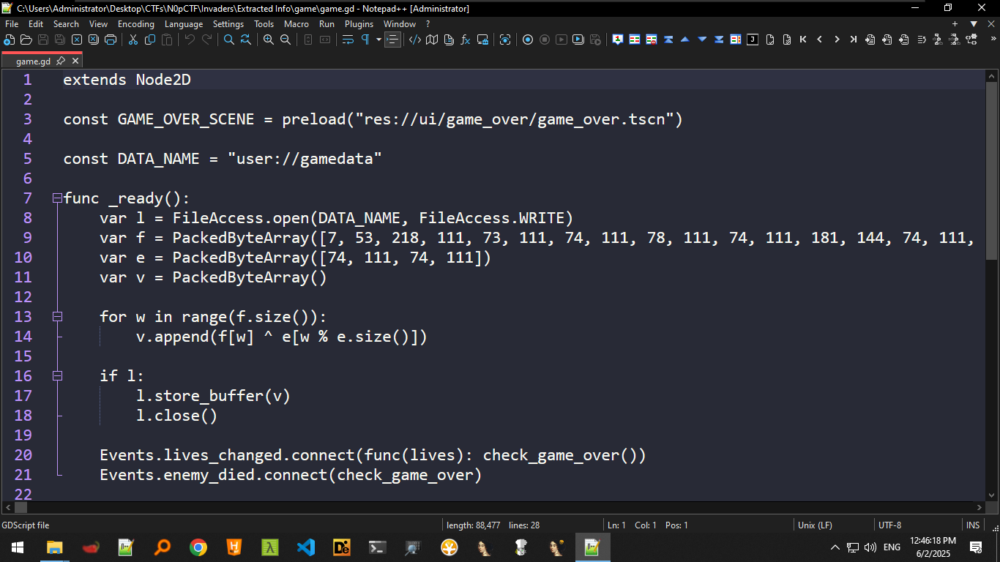This screenshot has width=1000, height=562.
Task: Toggle Show All Characters pilcrow icon
Action: point(365,40)
